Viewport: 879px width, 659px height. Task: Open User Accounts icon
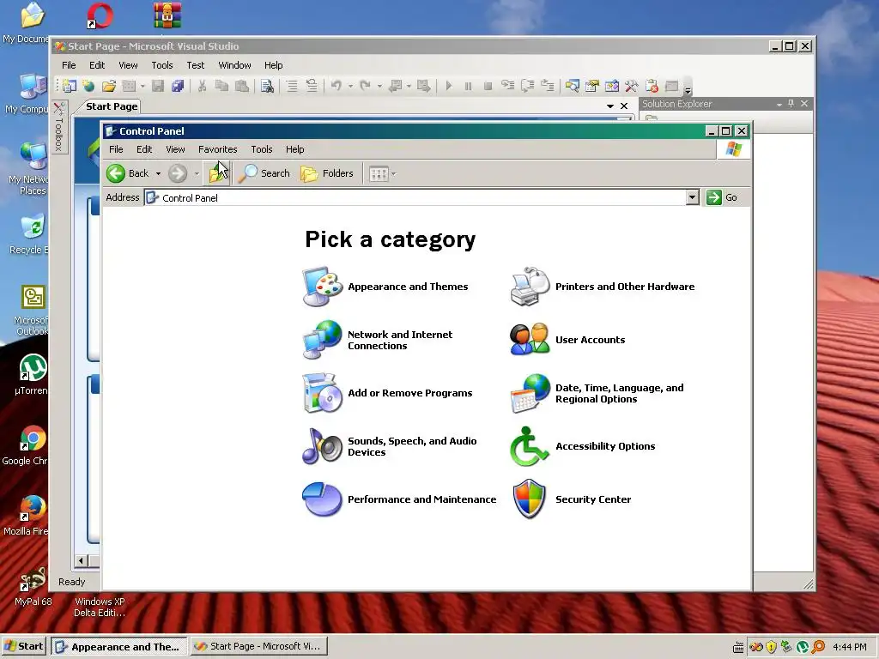coord(530,340)
